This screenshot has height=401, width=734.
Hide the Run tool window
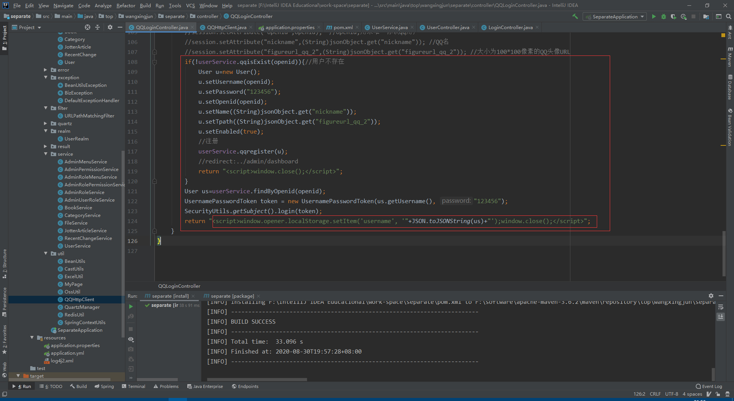(x=721, y=296)
